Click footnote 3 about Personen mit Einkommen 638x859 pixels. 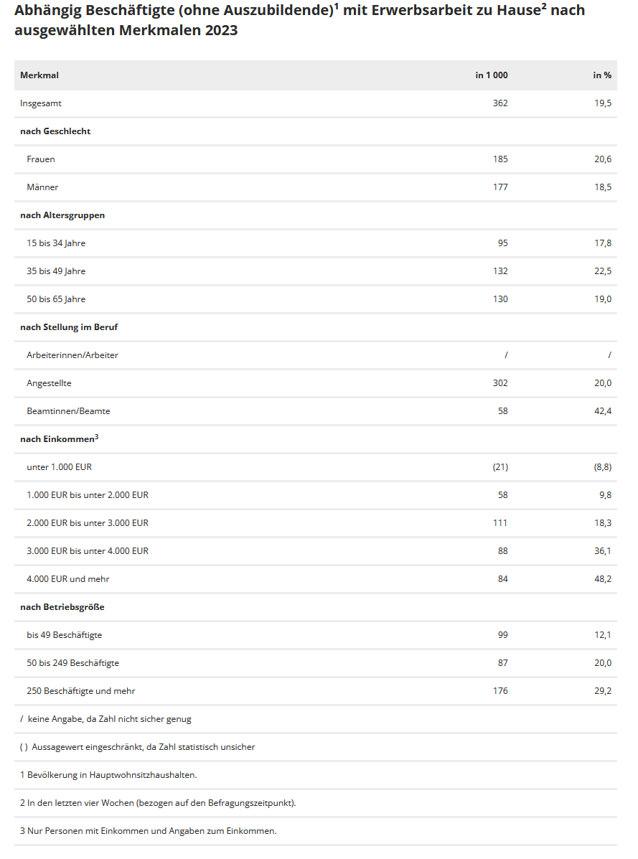click(x=148, y=831)
